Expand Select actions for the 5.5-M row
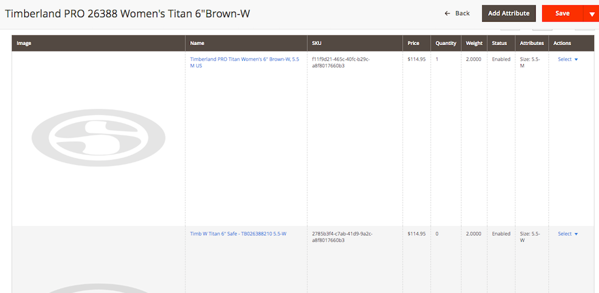599x293 pixels. [568, 59]
